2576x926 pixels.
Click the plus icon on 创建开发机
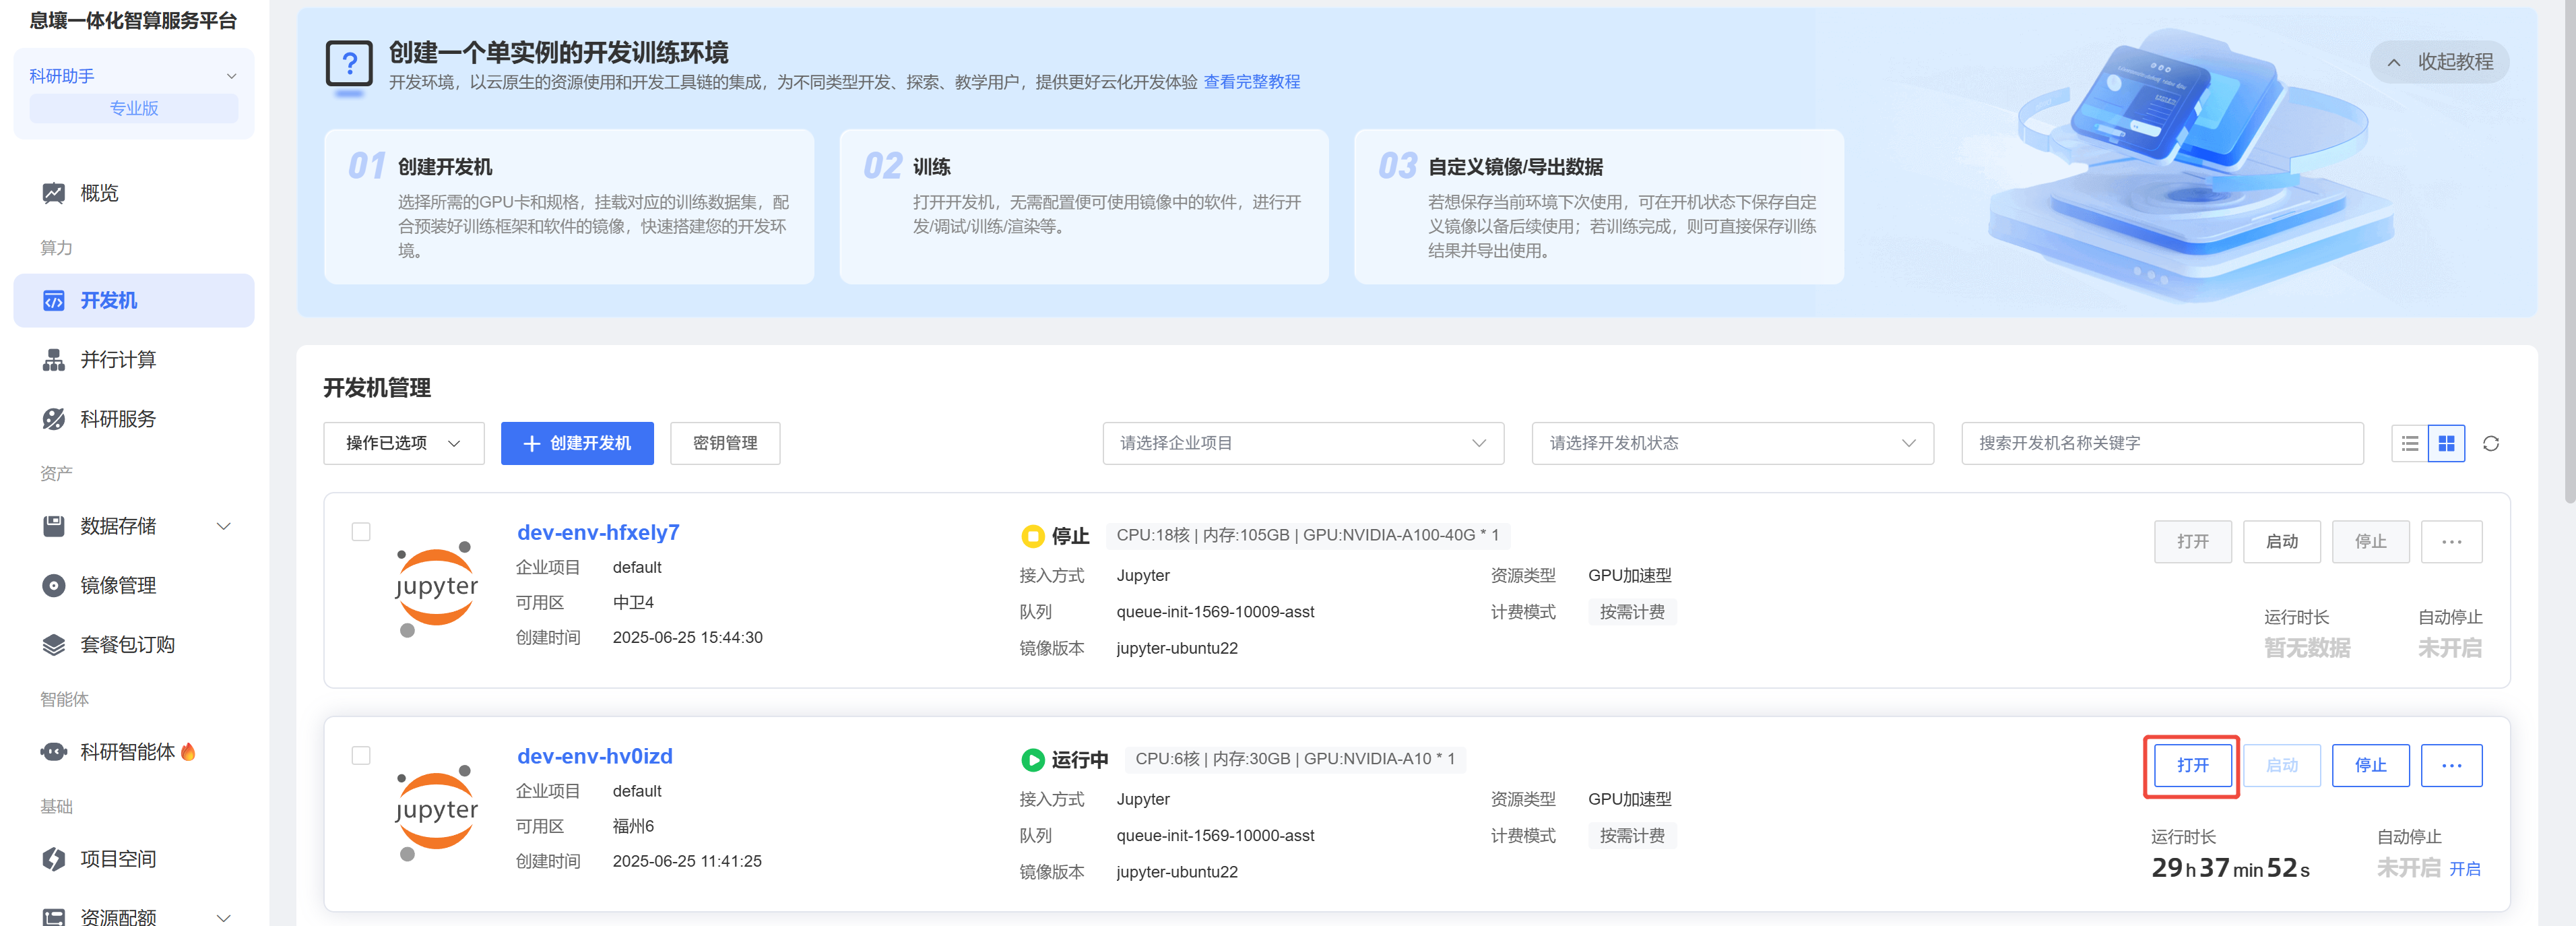[531, 444]
